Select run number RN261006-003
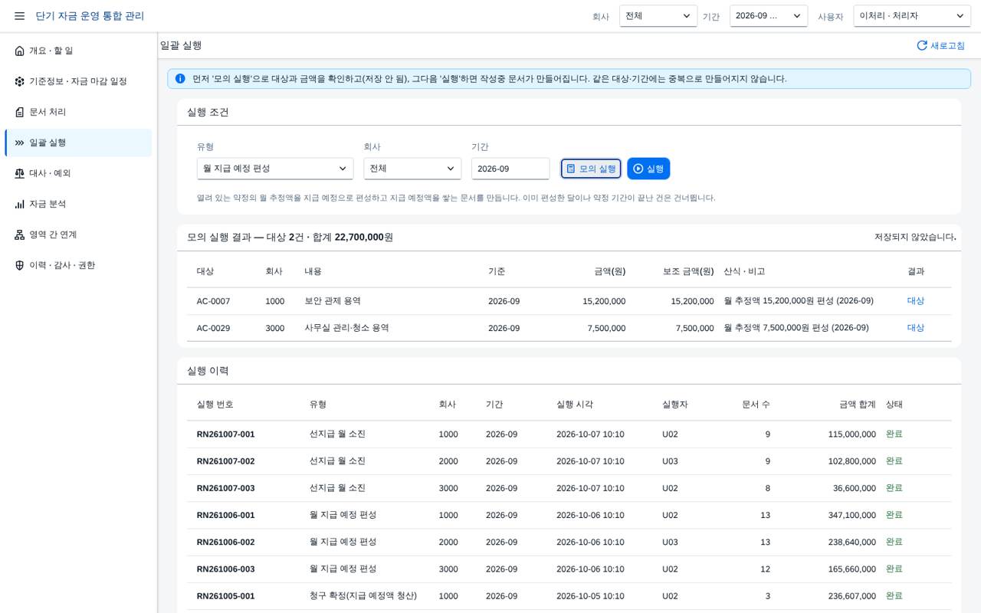981x613 pixels. [225, 569]
